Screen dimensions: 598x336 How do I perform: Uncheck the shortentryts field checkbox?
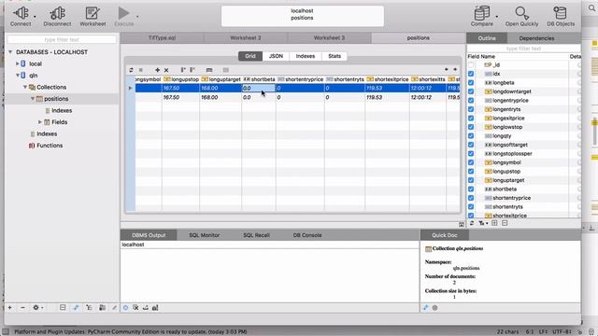(x=471, y=207)
